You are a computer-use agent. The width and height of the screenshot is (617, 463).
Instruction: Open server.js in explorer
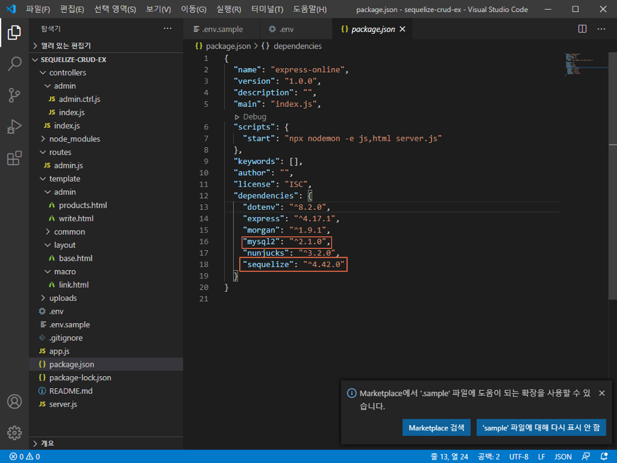point(63,405)
